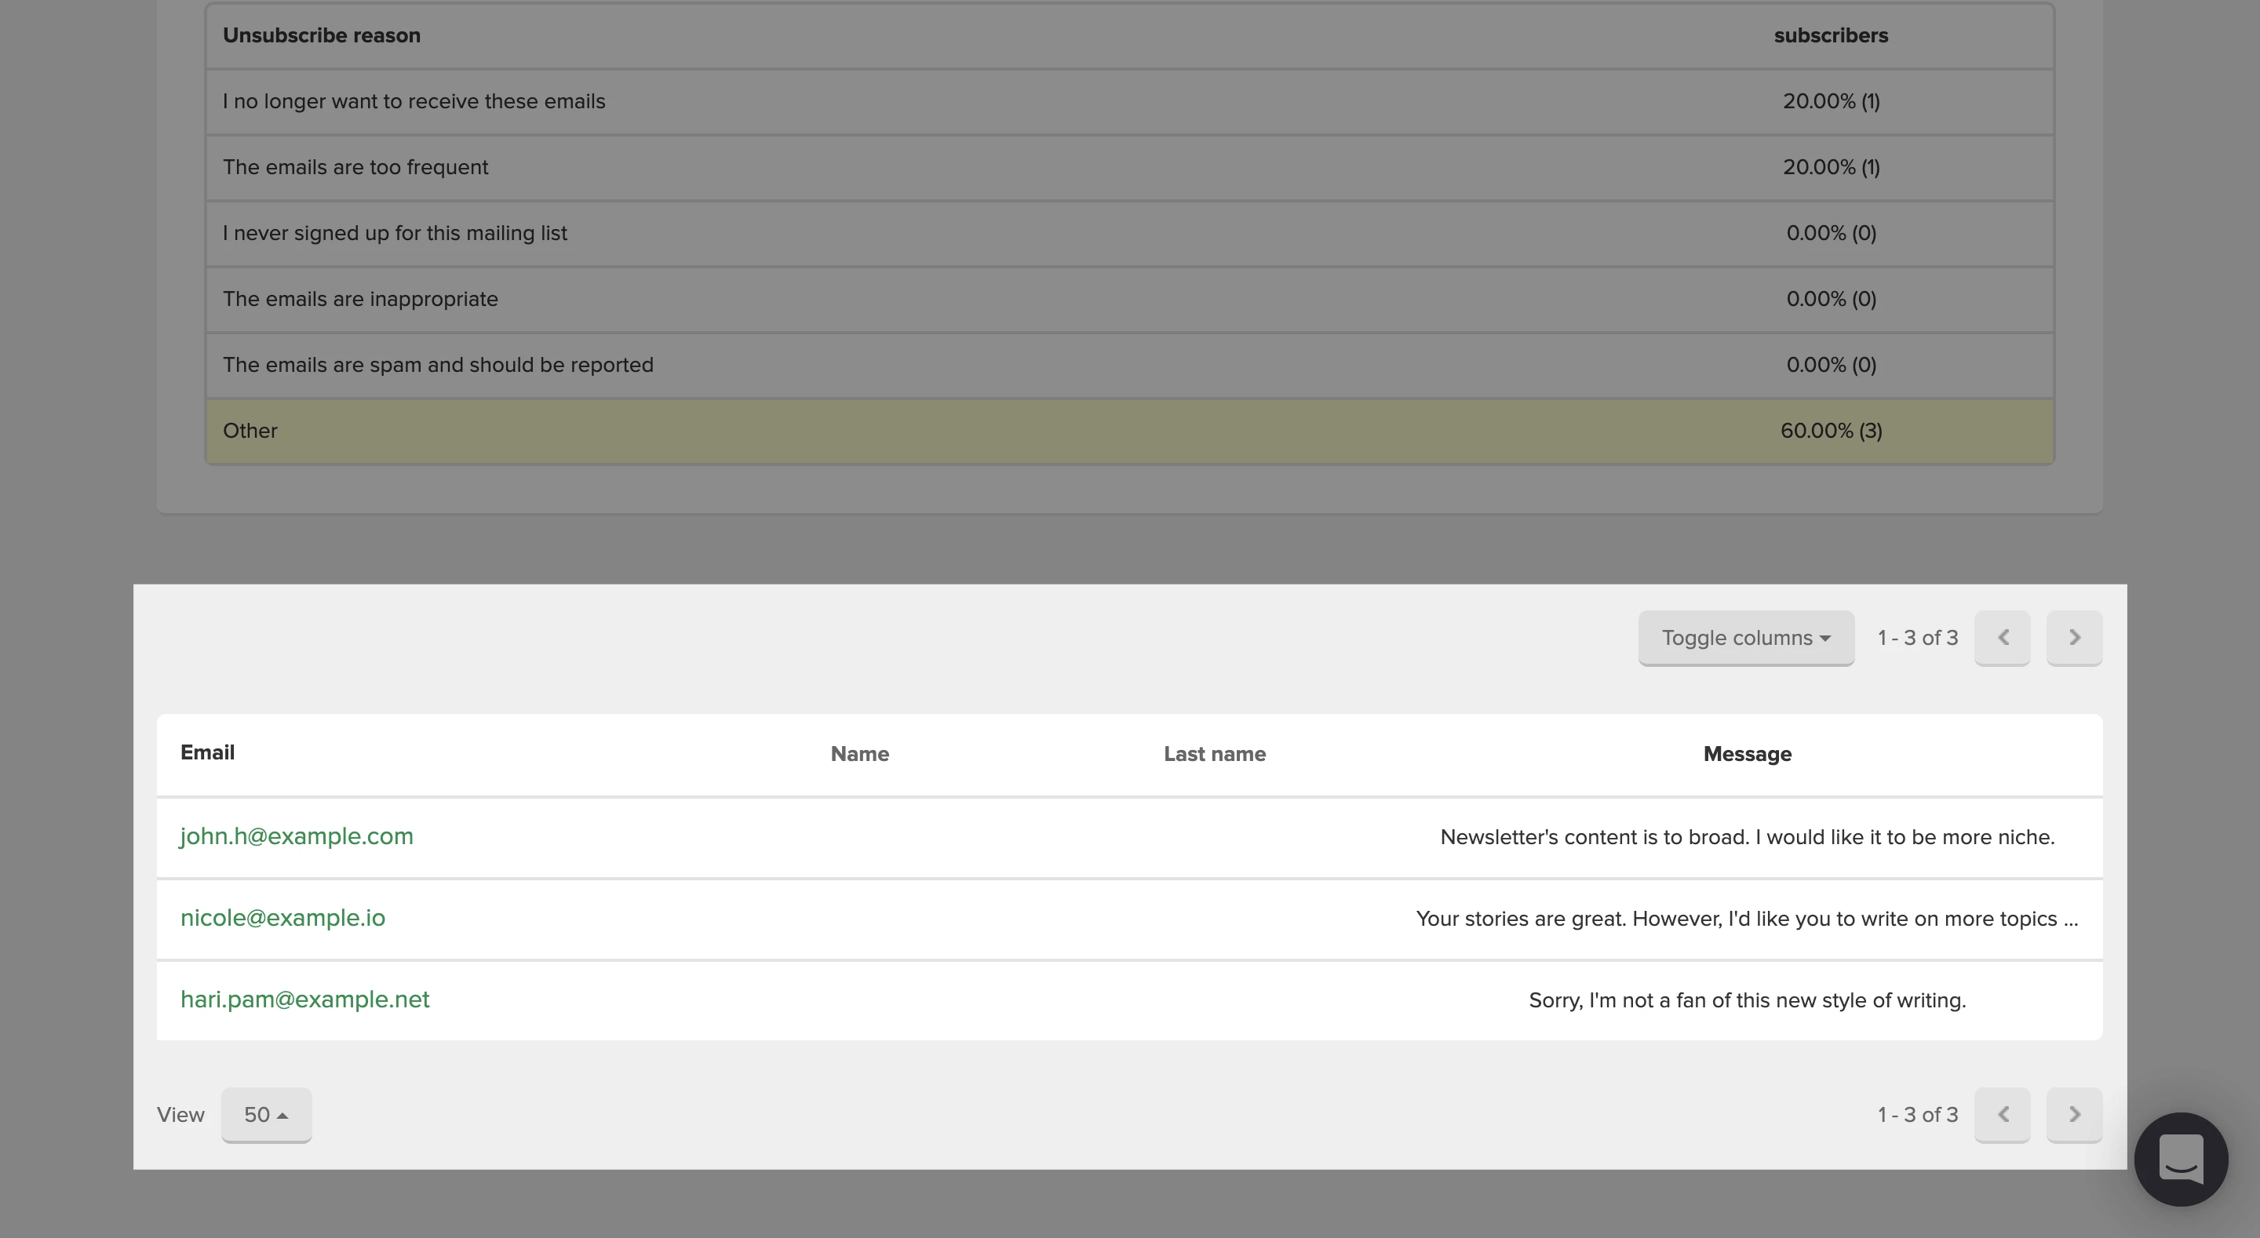This screenshot has height=1238, width=2260.
Task: Open the Toggle columns dropdown
Action: [x=1745, y=638]
